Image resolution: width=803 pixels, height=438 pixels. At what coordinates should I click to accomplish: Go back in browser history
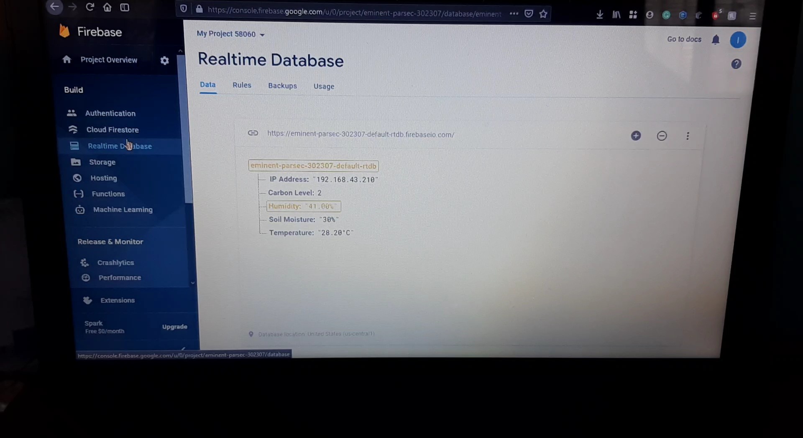pos(55,7)
